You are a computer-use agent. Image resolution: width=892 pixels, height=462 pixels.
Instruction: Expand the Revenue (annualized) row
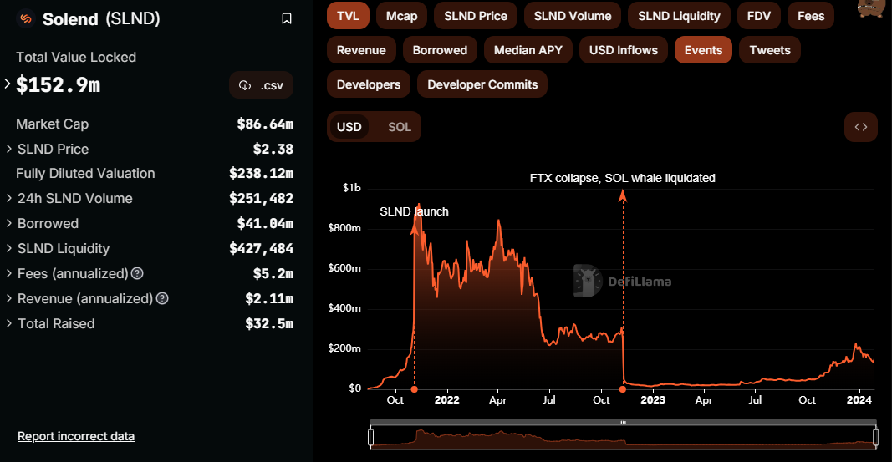pos(9,298)
